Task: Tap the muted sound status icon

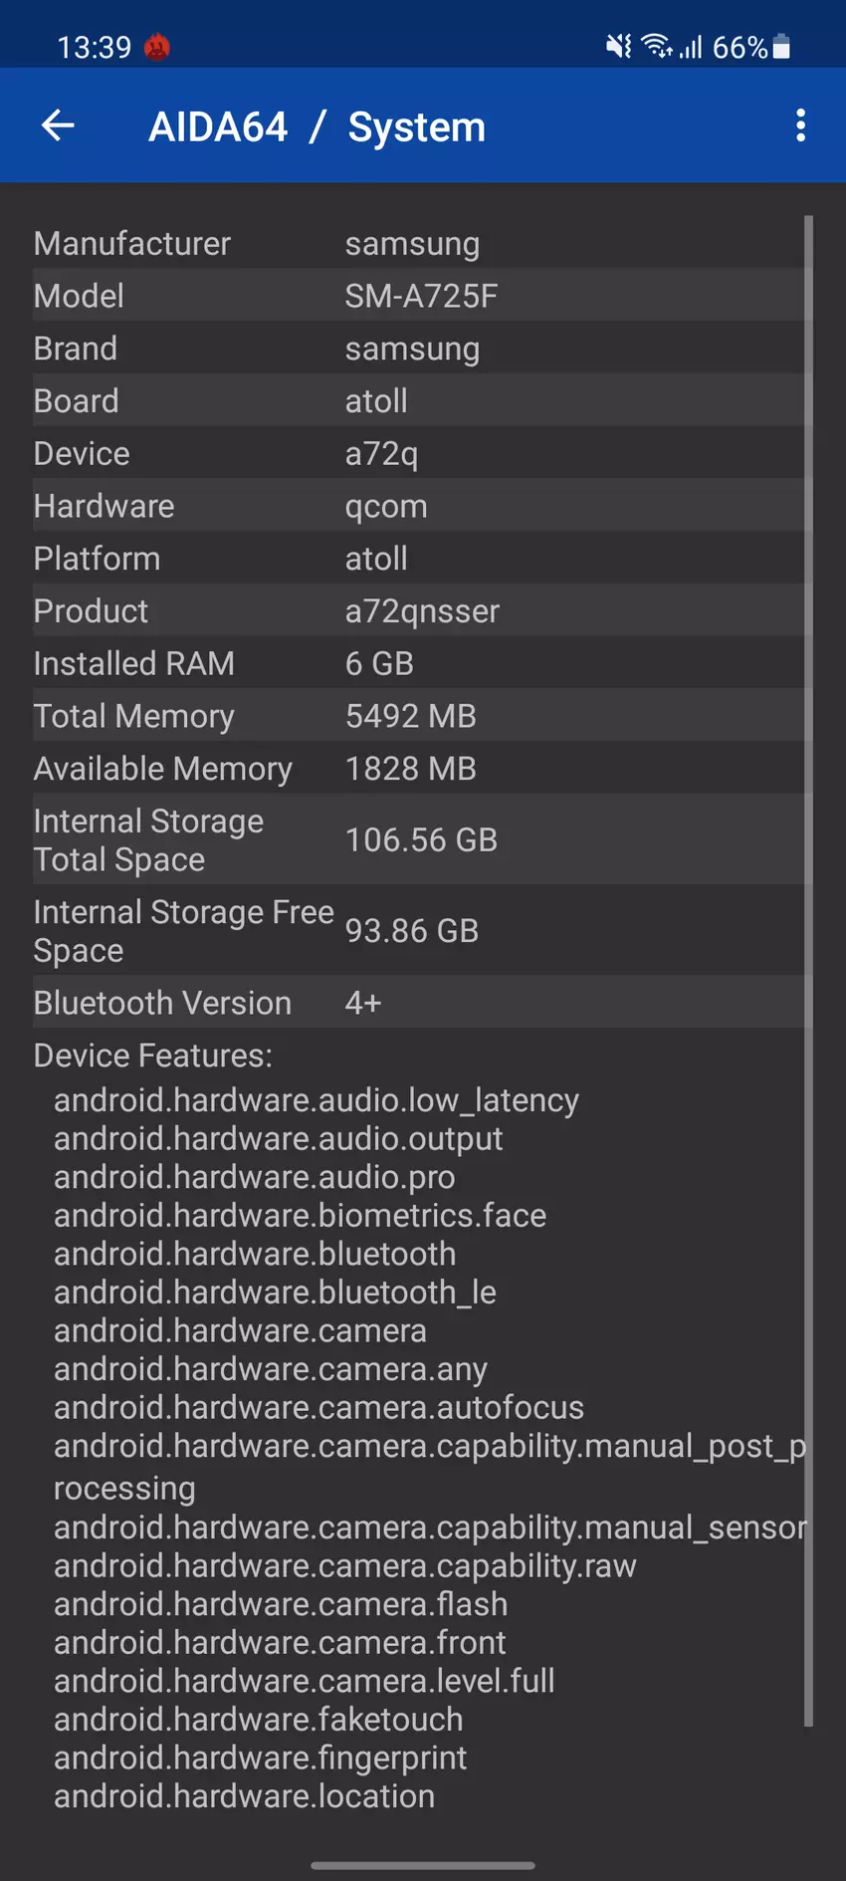Action: coord(618,46)
